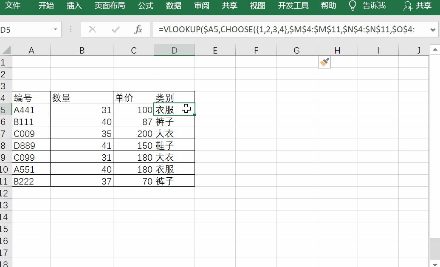
Task: Select column A header
Action: (x=31, y=51)
